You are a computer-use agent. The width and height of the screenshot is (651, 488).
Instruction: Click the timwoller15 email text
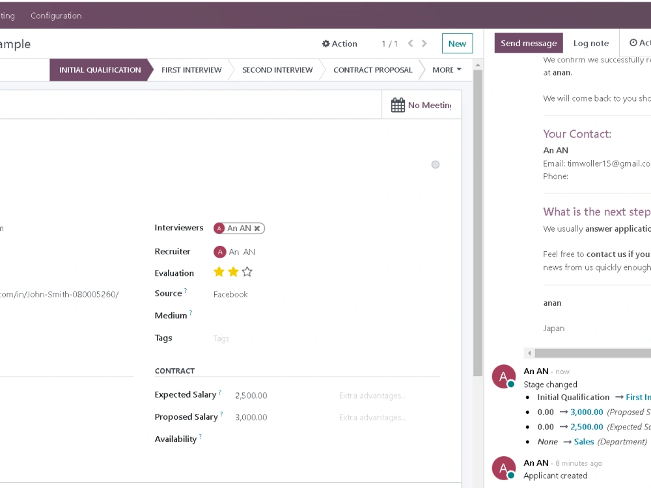pyautogui.click(x=609, y=163)
